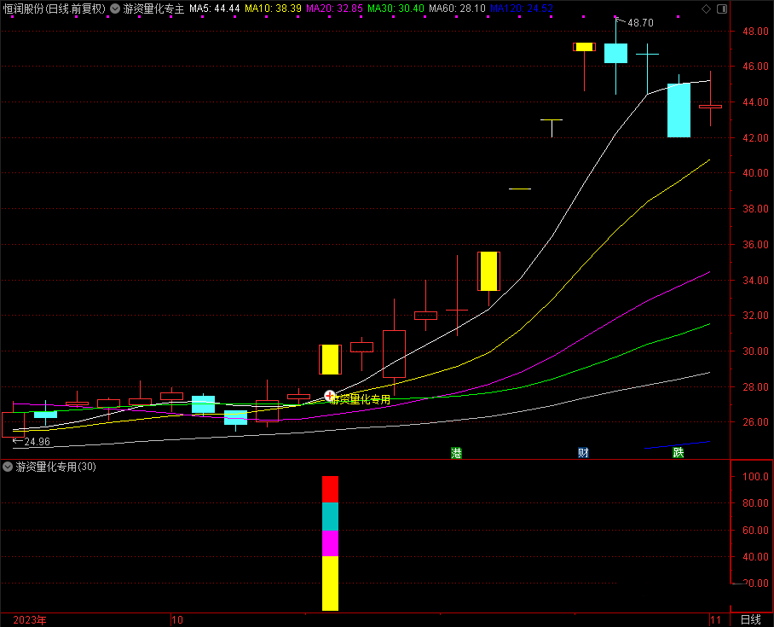
Task: Click the 跌 marker under the chart
Action: [x=678, y=453]
